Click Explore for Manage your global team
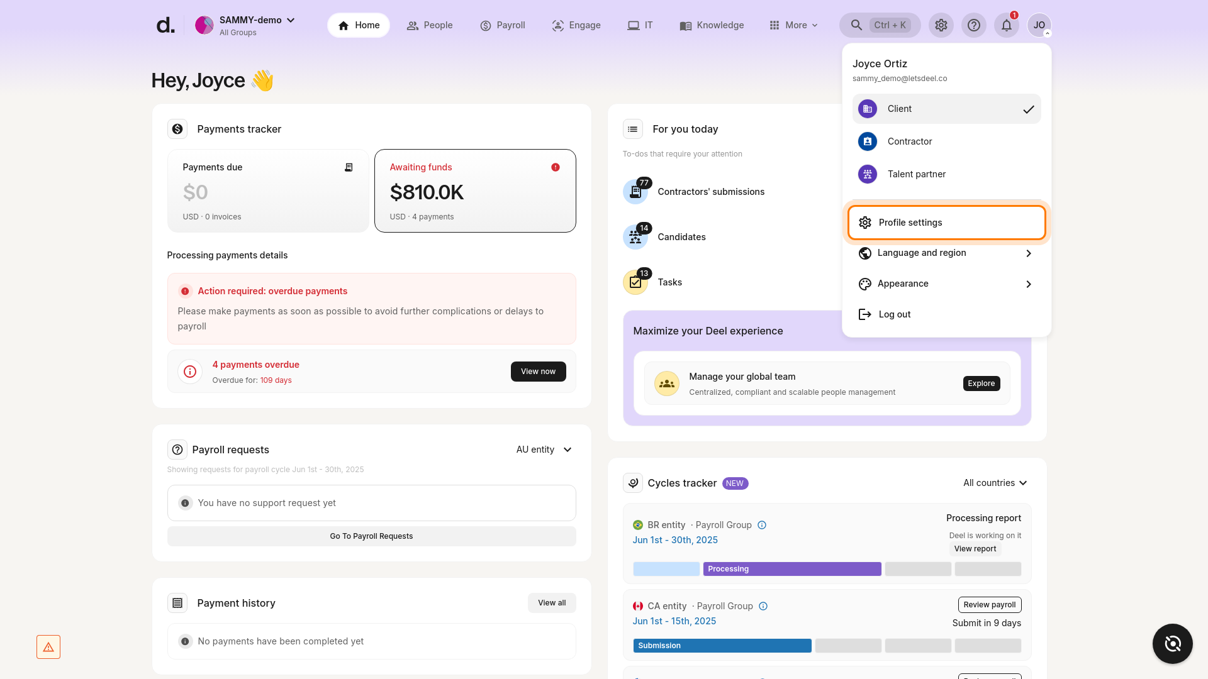1208x679 pixels. pos(981,384)
